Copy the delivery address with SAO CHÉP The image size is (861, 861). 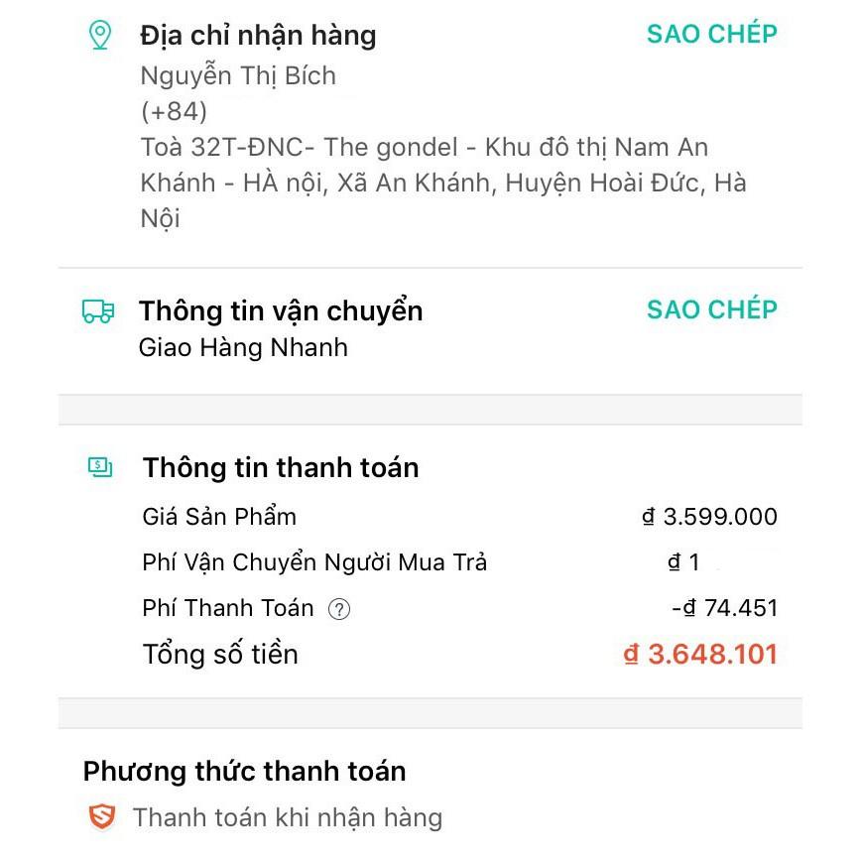711,34
